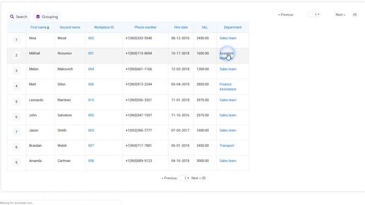Select row number 5 cell
Image resolution: width=365 pixels, height=205 pixels.
pos(17,102)
